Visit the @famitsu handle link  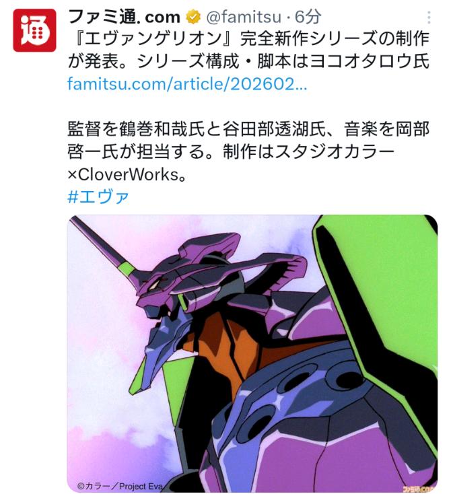coord(243,17)
